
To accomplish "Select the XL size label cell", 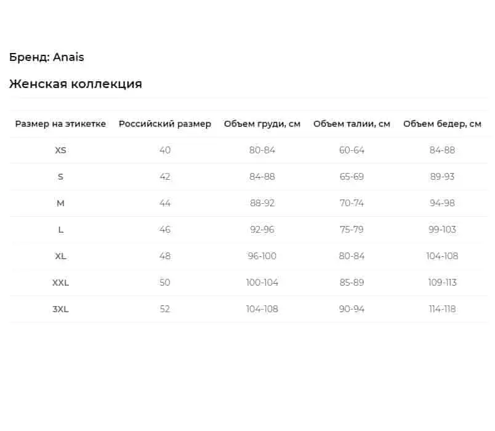I will point(60,256).
